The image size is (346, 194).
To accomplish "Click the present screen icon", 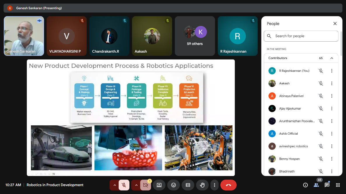I will pos(159,185).
